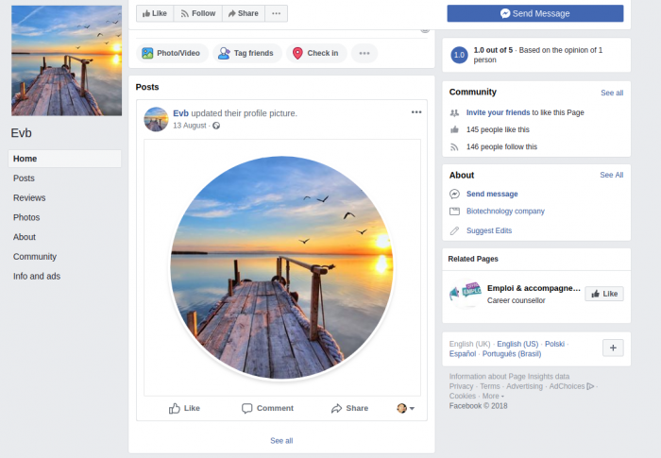Share the profile picture post

[x=349, y=408]
